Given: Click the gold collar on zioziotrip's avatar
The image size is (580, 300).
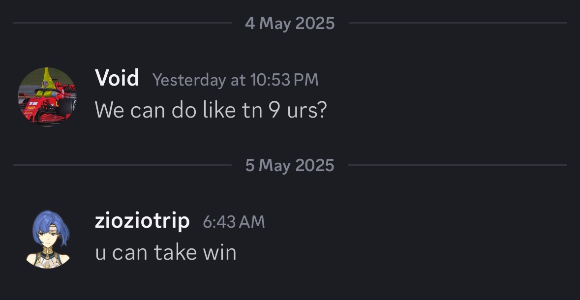Looking at the screenshot, I should [47, 253].
